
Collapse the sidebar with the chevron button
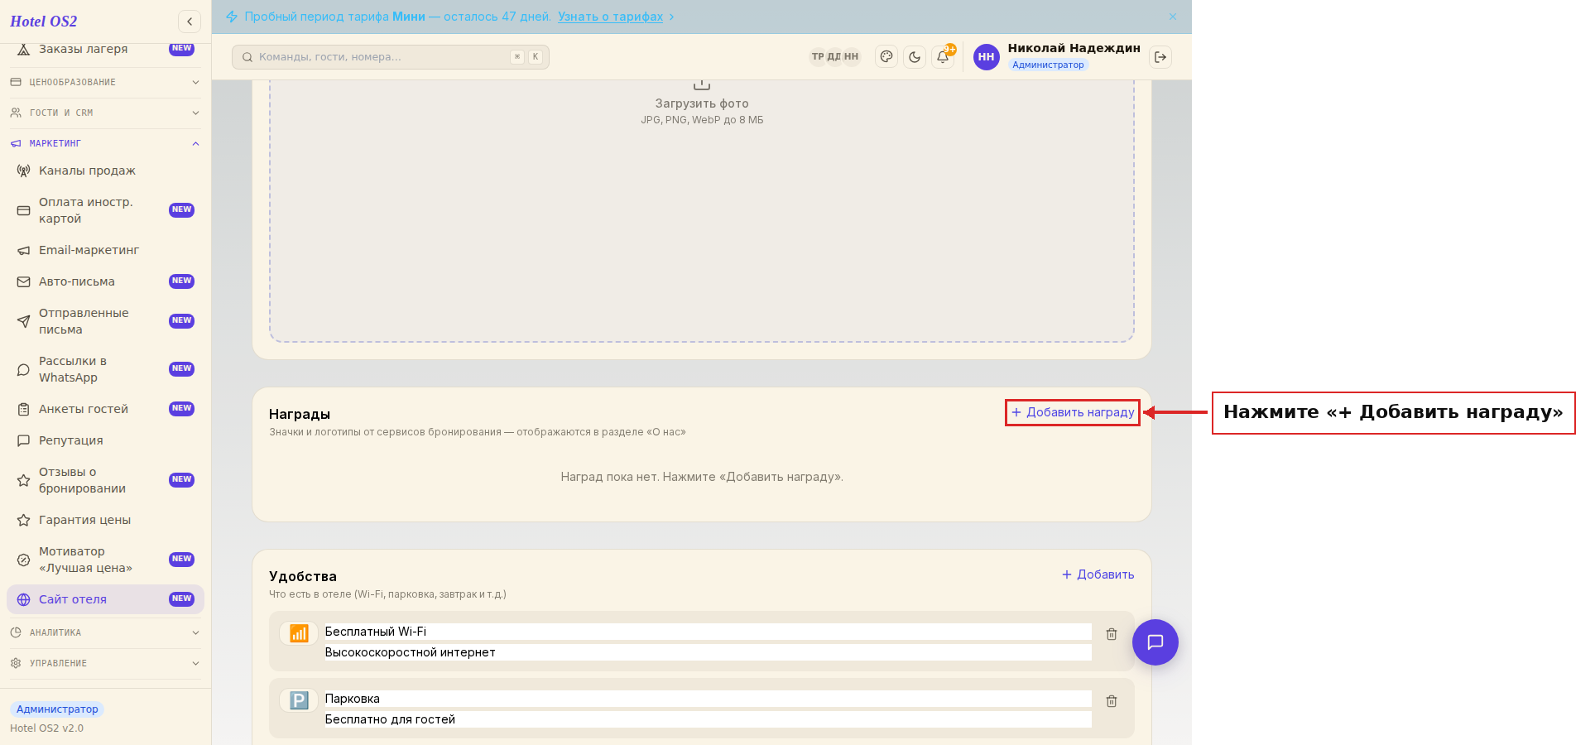[x=190, y=22]
